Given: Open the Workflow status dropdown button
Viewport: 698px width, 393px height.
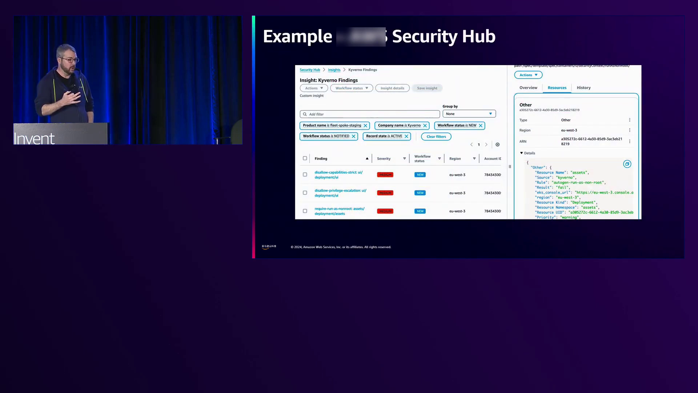Looking at the screenshot, I should click(352, 88).
